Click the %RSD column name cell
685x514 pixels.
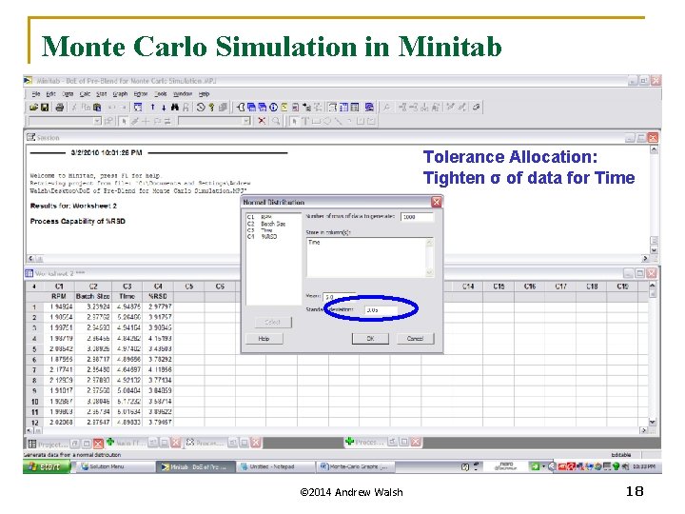pyautogui.click(x=158, y=296)
